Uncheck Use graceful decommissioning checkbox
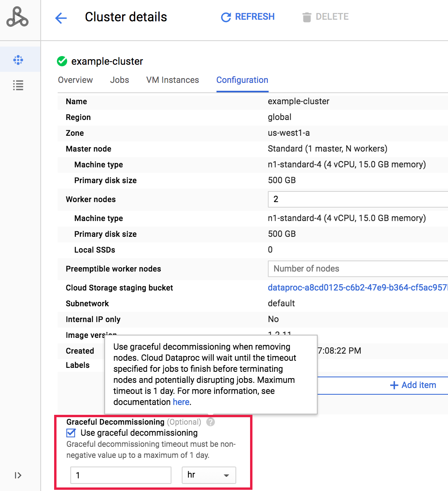448x491 pixels. pos(71,433)
